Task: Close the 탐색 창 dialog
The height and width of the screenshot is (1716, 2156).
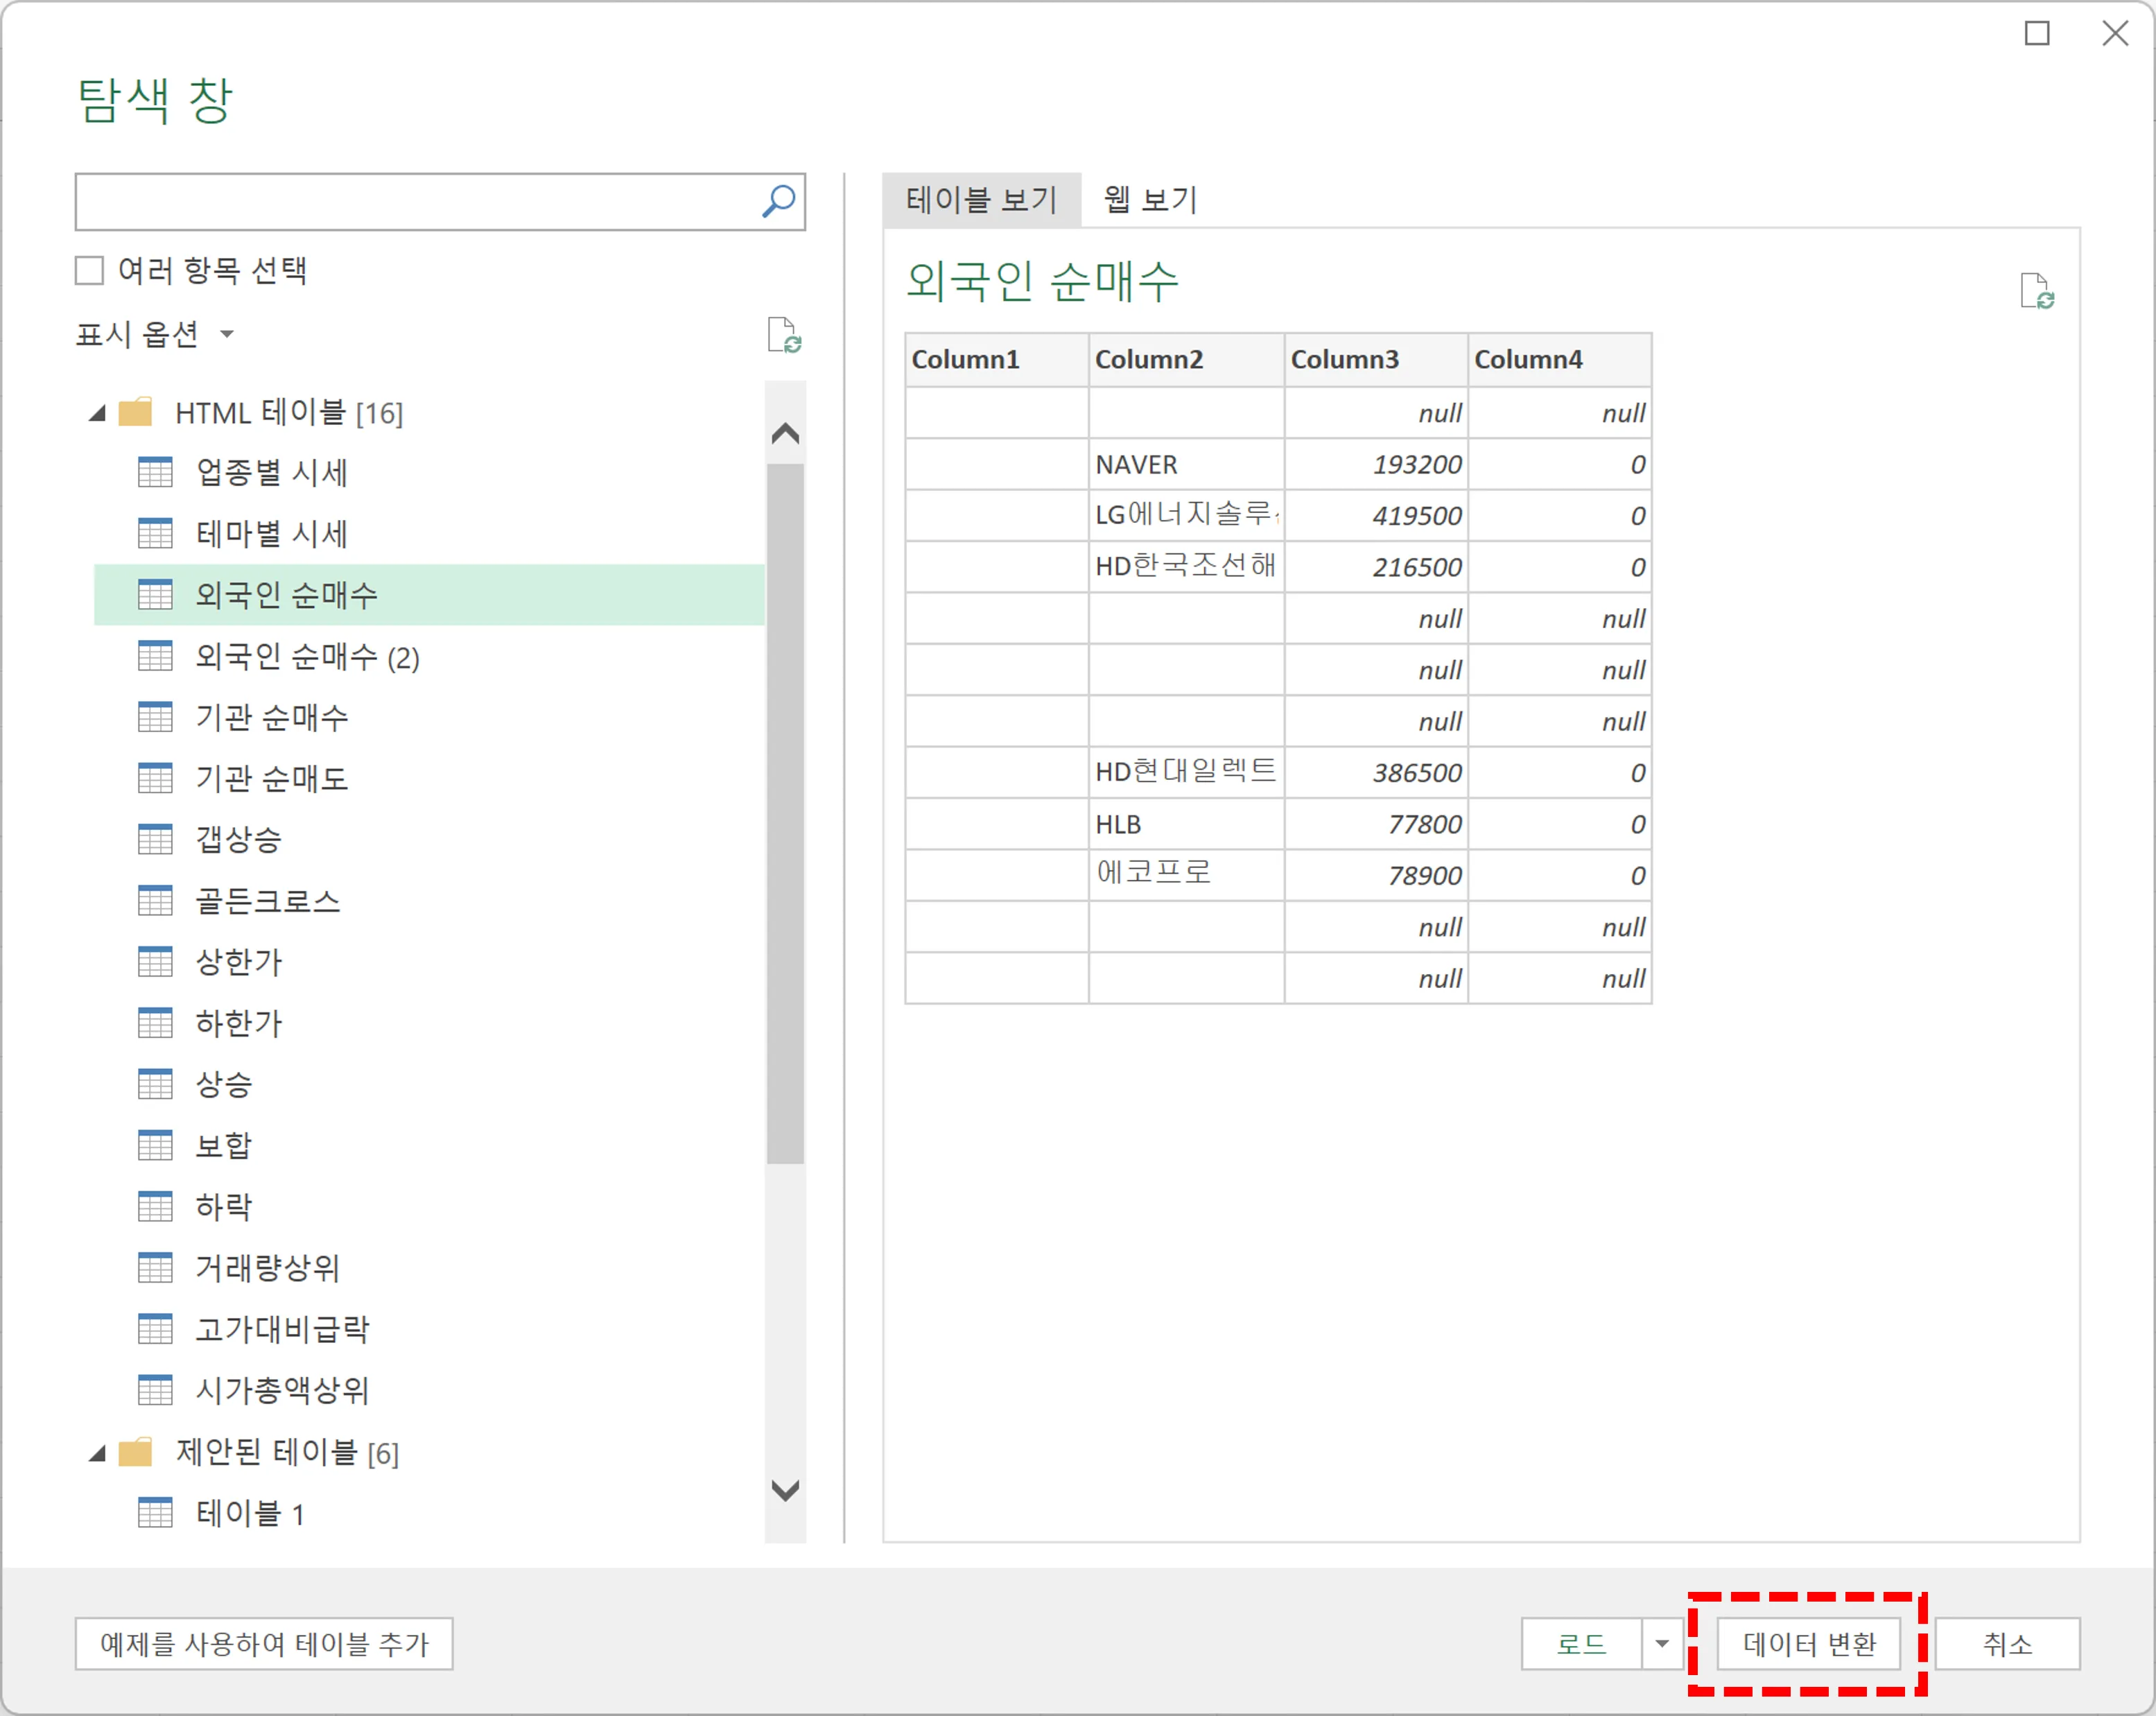Action: click(x=2115, y=33)
